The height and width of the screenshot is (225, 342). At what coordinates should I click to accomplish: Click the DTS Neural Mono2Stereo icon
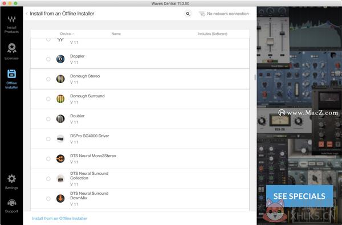[60, 159]
